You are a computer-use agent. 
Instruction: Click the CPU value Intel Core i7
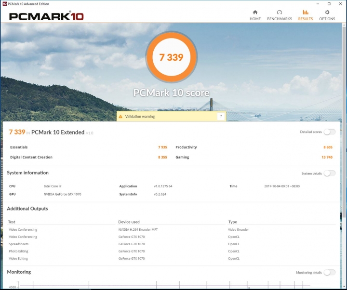click(x=53, y=186)
